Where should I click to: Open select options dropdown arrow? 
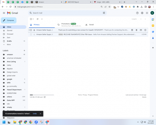coord(33,19)
